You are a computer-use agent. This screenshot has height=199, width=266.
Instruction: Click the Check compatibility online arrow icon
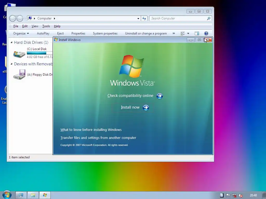159,96
